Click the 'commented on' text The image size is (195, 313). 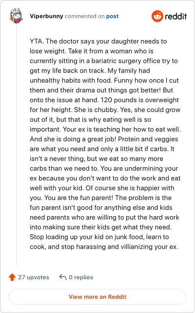click(84, 16)
